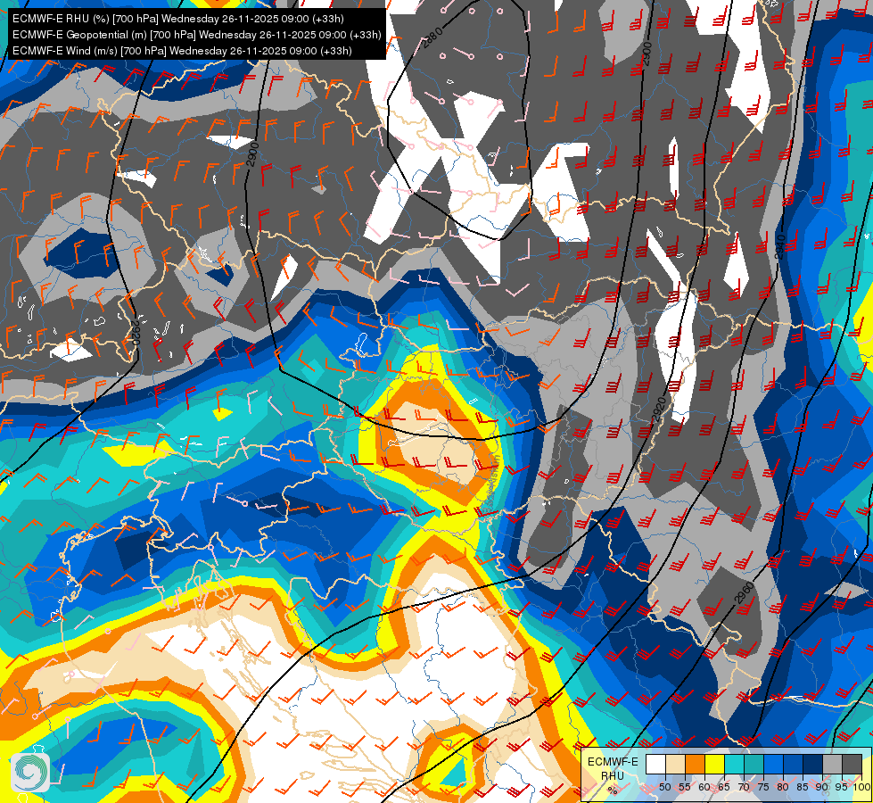Click the legend tick label 55
Viewport: 873px width, 803px height.
(685, 787)
